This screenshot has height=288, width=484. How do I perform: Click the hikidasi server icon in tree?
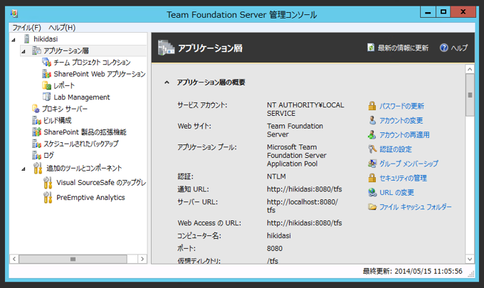pos(27,39)
